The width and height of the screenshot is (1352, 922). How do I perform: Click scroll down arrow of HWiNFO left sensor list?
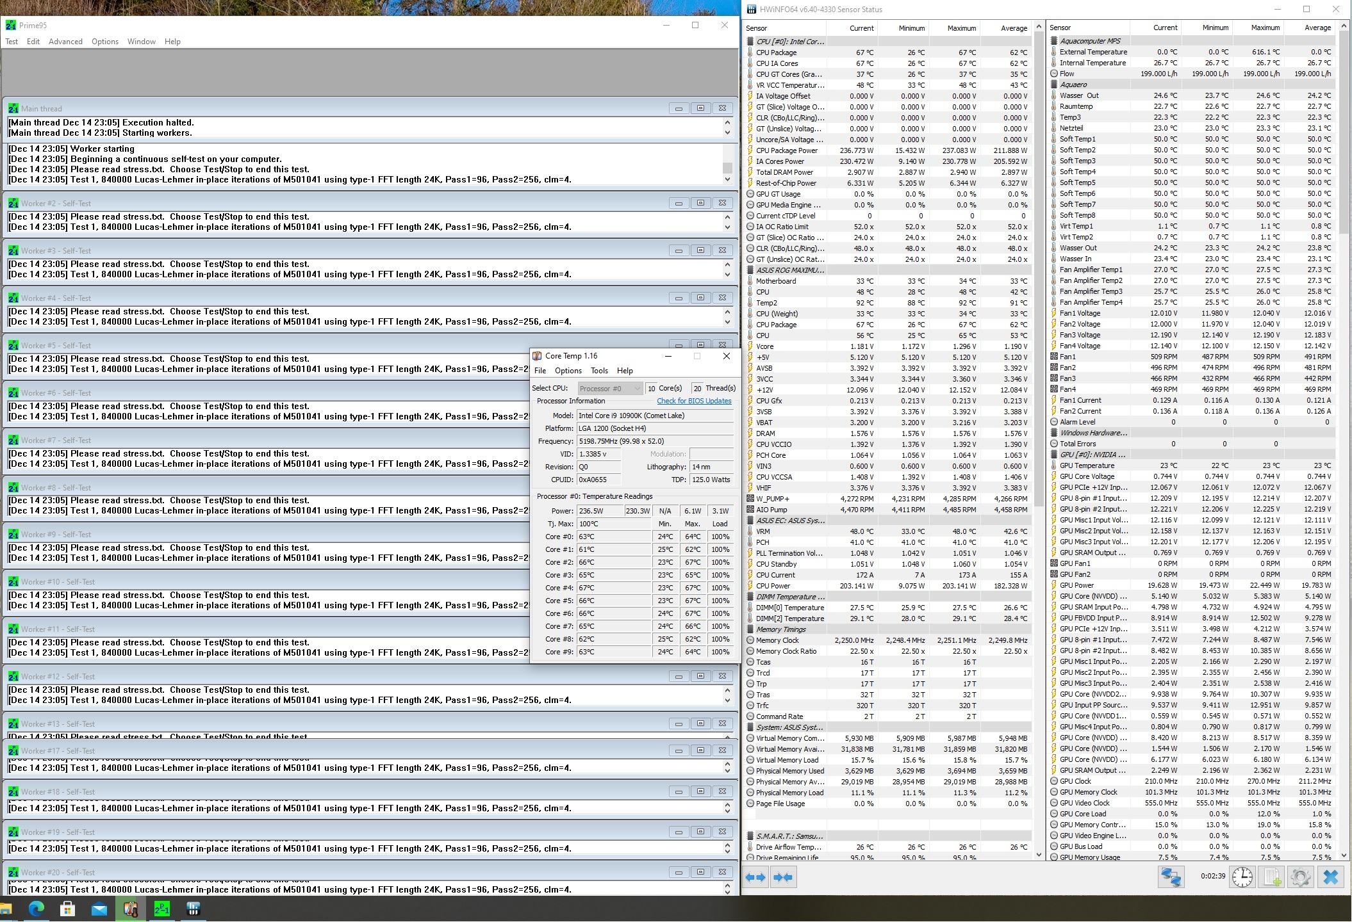tap(1039, 854)
